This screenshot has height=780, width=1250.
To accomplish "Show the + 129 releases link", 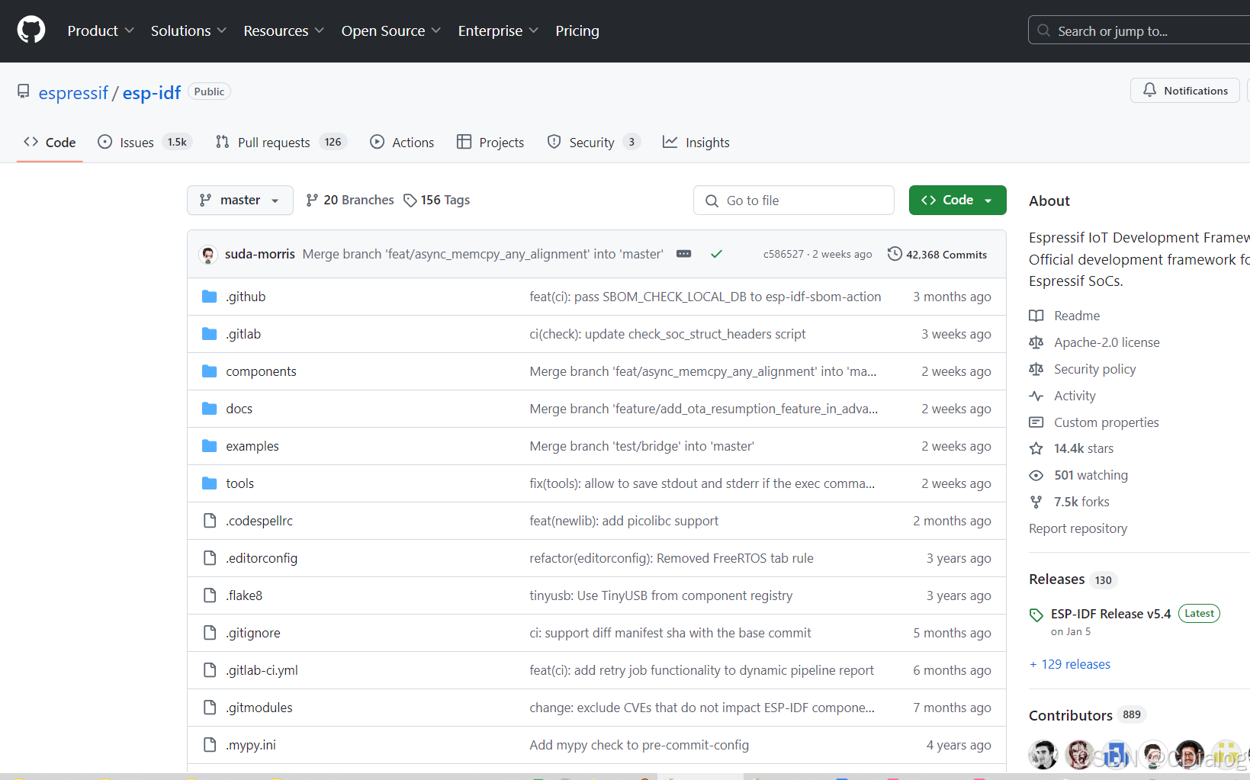I will [x=1070, y=664].
